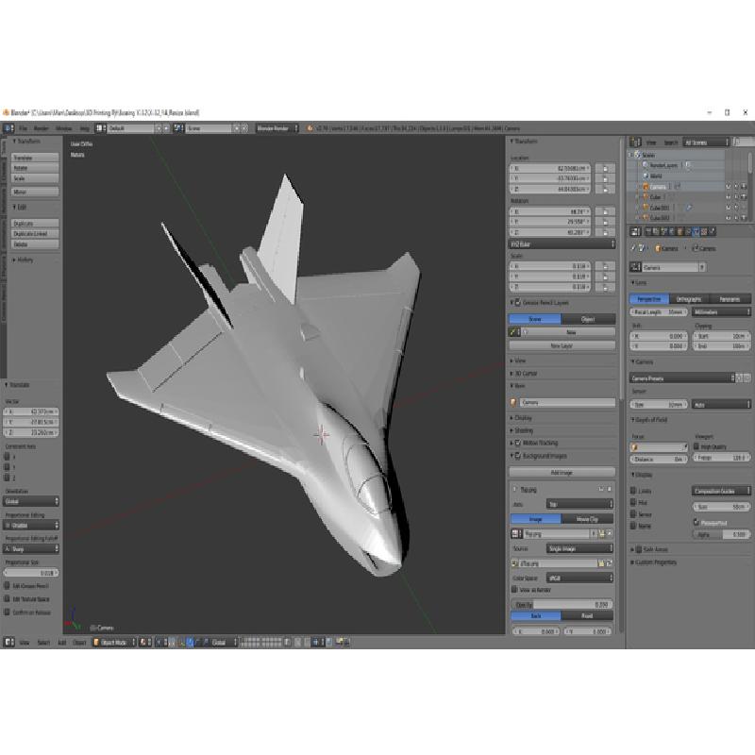This screenshot has height=755, width=755.
Task: Expand the Shading panel
Action: click(x=522, y=430)
